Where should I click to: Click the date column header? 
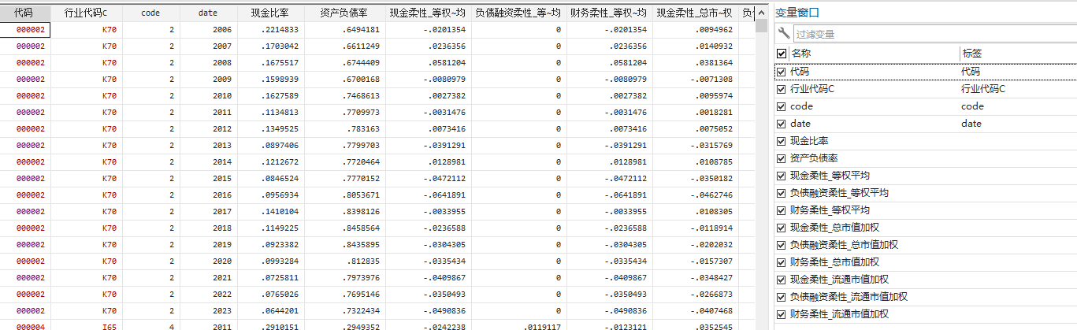pos(208,13)
